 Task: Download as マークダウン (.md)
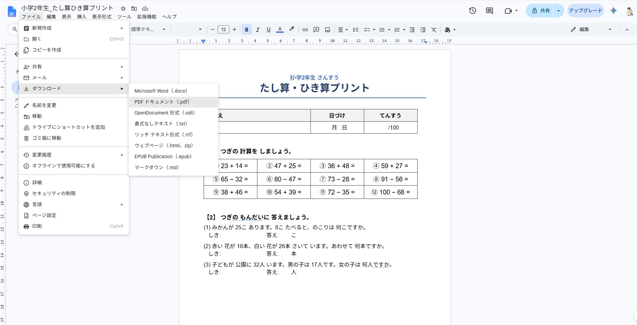point(174,167)
